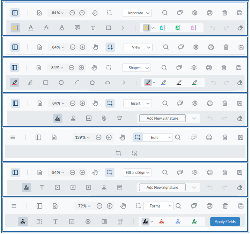This screenshot has width=250, height=234.
Task: Select the attachment paperclip tool in Insert toolbar
Action: tap(104, 118)
